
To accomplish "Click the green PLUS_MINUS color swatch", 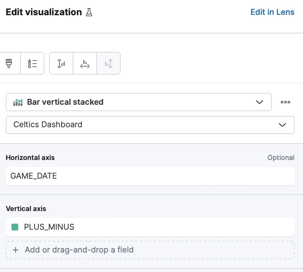I will 15,227.
